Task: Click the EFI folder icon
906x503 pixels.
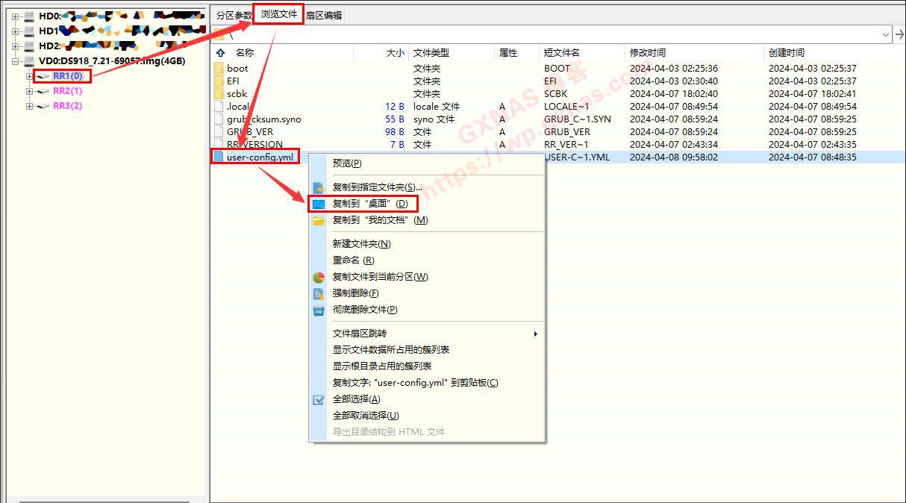Action: point(219,81)
